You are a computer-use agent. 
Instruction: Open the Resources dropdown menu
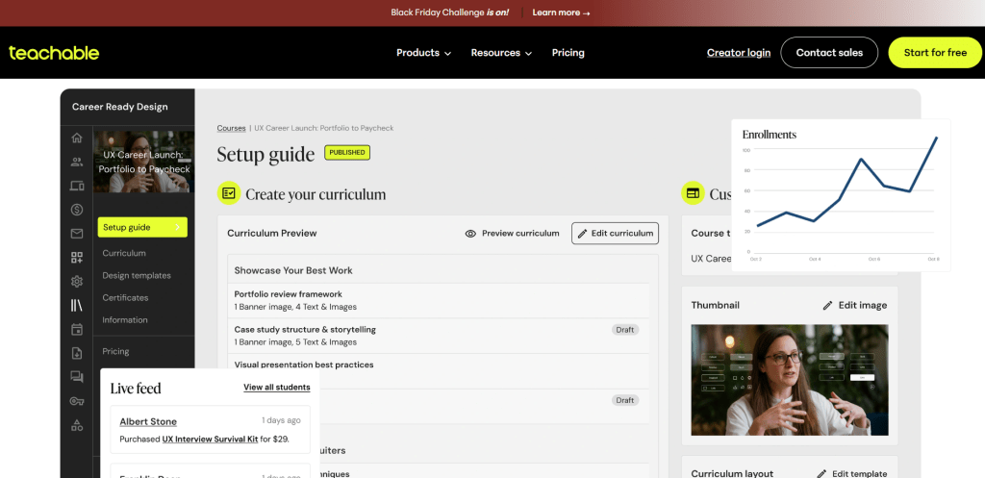(501, 53)
